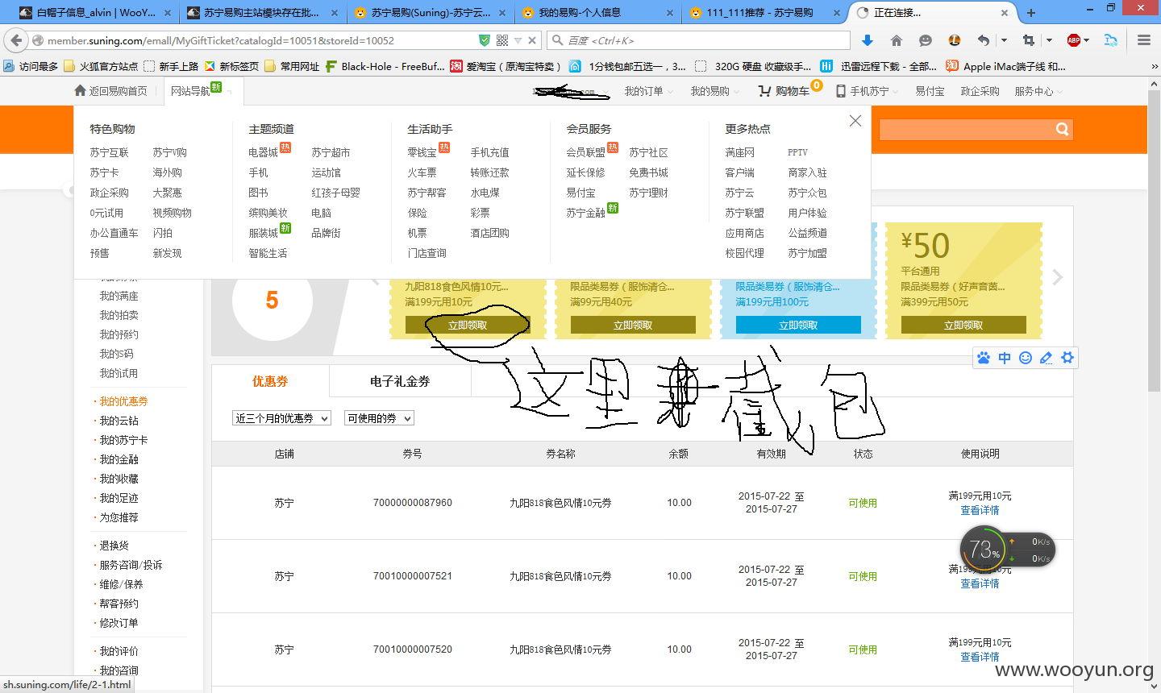Open the address bar history dropdown arrow
Image resolution: width=1161 pixels, height=693 pixels.
[x=518, y=40]
